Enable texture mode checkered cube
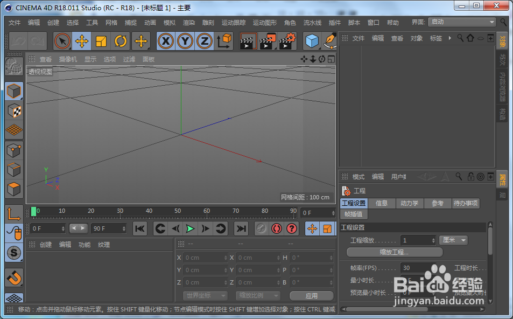513x319 pixels. pos(14,110)
